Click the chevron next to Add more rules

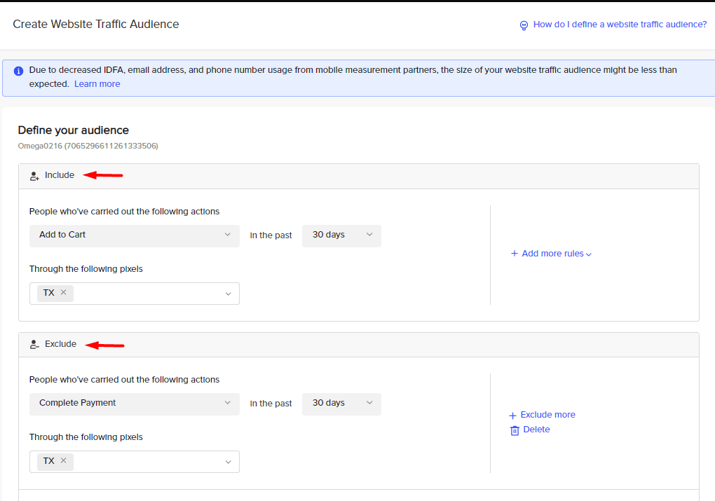589,254
